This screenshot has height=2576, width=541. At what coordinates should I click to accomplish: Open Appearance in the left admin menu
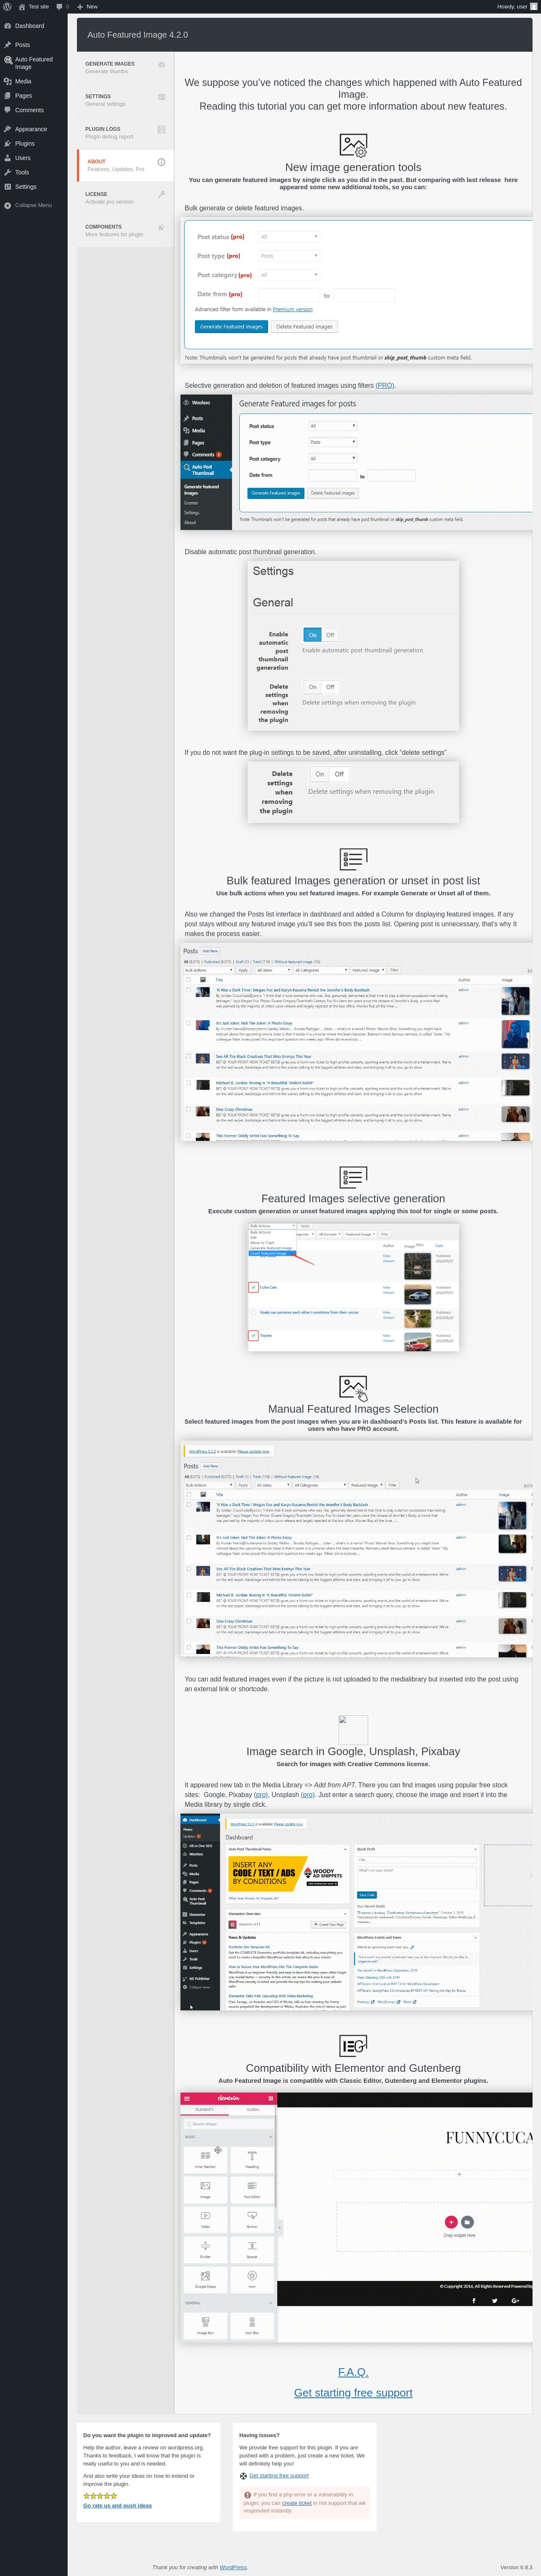click(34, 129)
